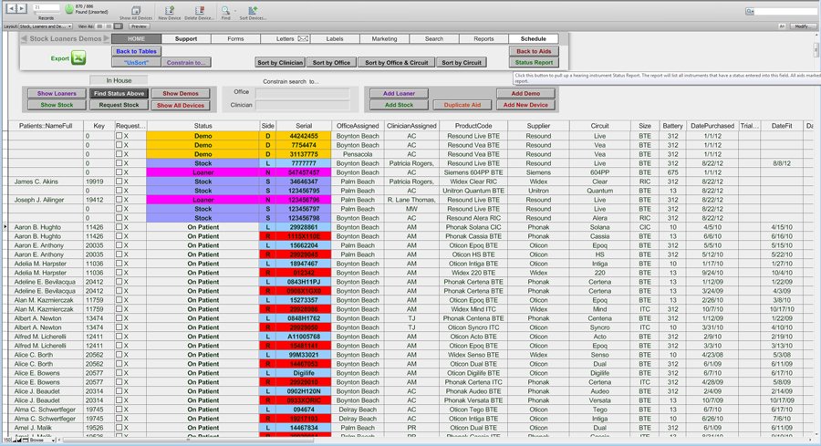Tick Request checkbox for serial 44242455 Demo row
This screenshot has width=821, height=446.
(119, 136)
